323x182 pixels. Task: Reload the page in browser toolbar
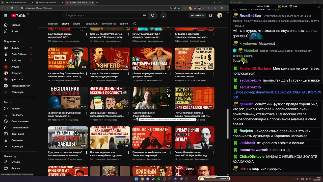[x=12, y=8]
